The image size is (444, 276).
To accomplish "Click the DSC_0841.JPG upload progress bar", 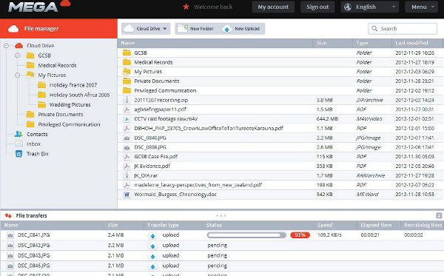I will (246, 235).
